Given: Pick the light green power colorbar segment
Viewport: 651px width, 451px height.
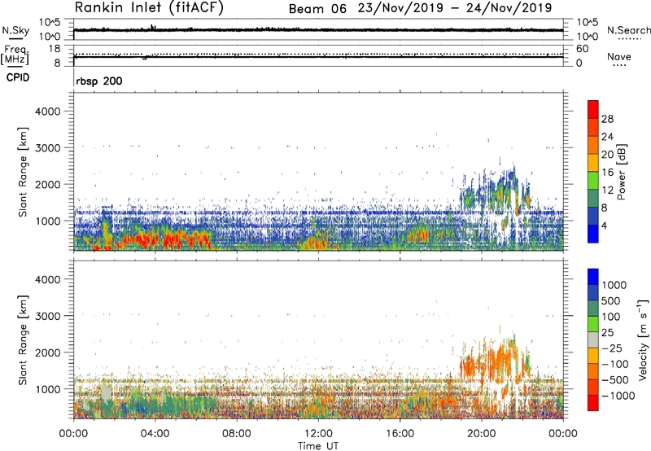Looking at the screenshot, I should [x=593, y=181].
